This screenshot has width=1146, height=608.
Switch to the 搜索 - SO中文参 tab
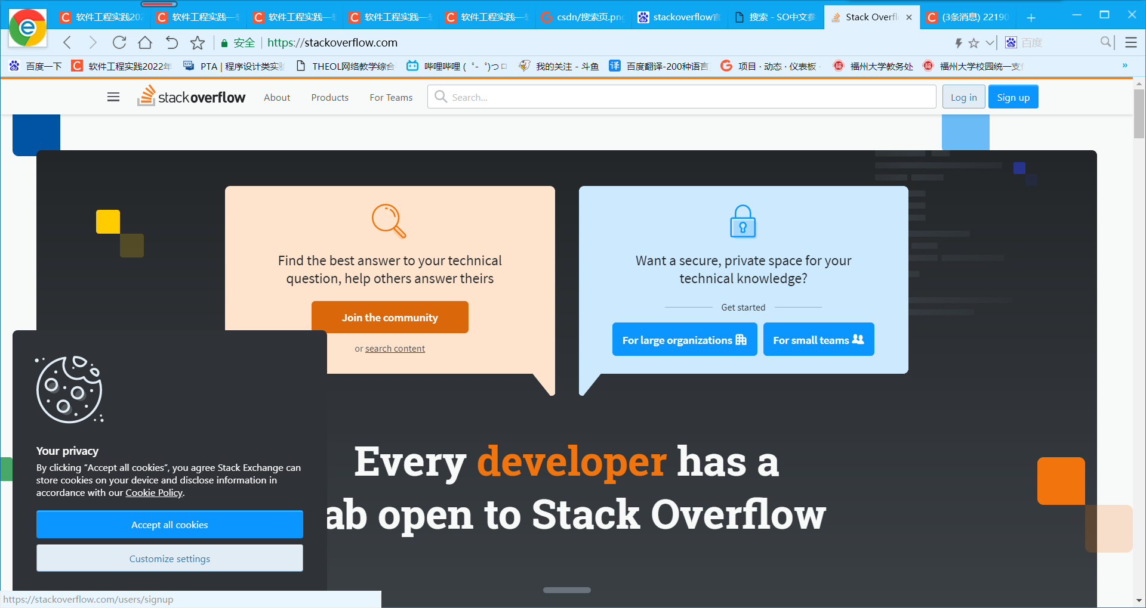click(x=776, y=17)
